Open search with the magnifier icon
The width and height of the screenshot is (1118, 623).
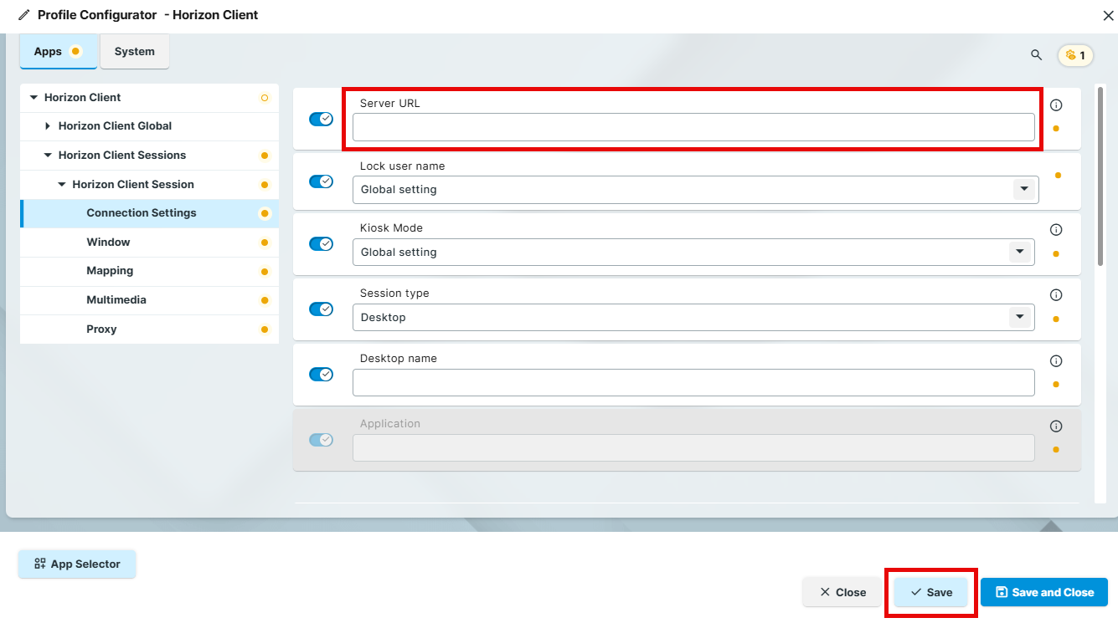1036,54
